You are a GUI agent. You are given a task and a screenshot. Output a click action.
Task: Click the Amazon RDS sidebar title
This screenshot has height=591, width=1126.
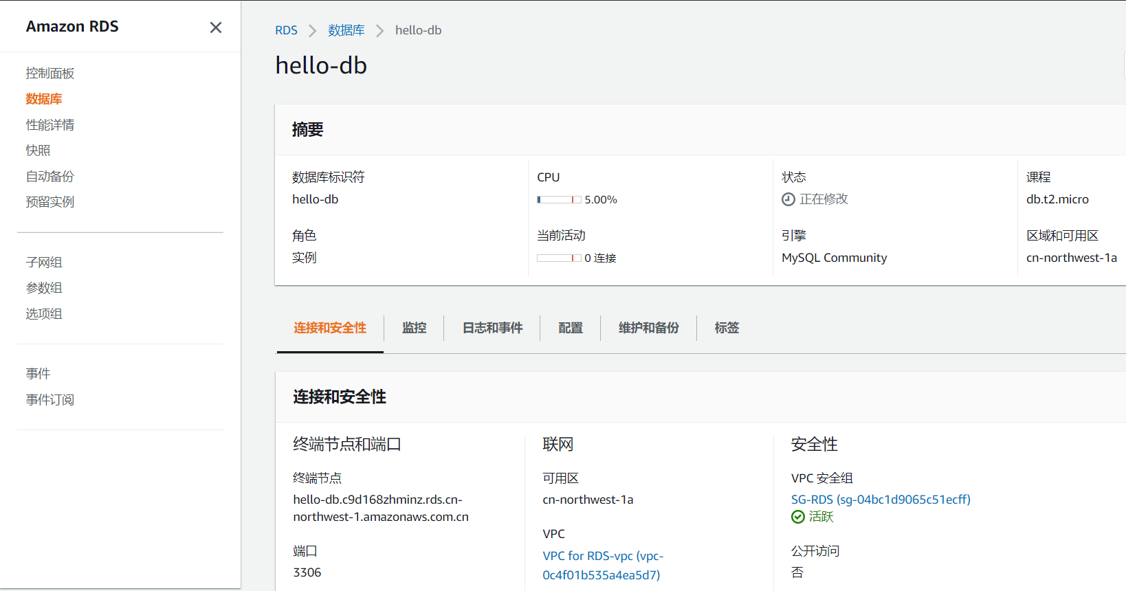point(72,26)
